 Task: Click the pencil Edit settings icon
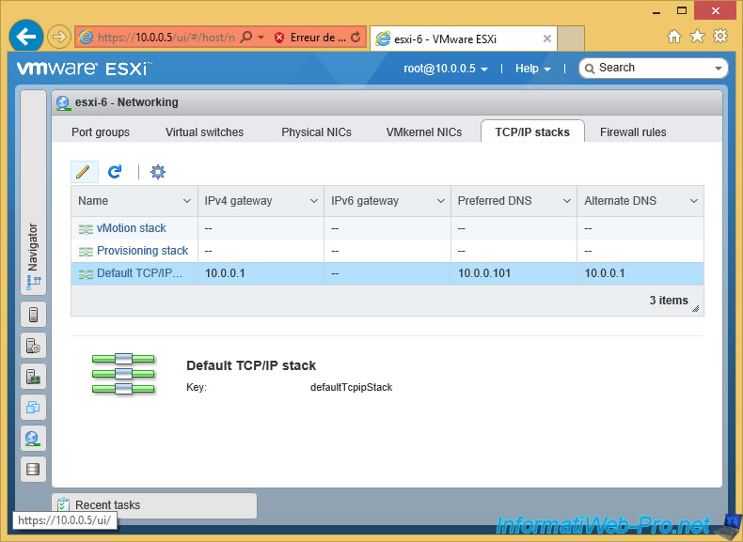pos(84,172)
